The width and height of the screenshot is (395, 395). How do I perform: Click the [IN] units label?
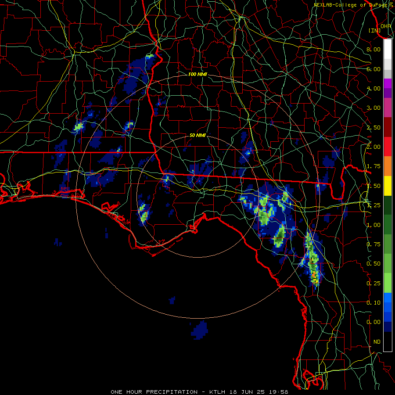coord(375,30)
